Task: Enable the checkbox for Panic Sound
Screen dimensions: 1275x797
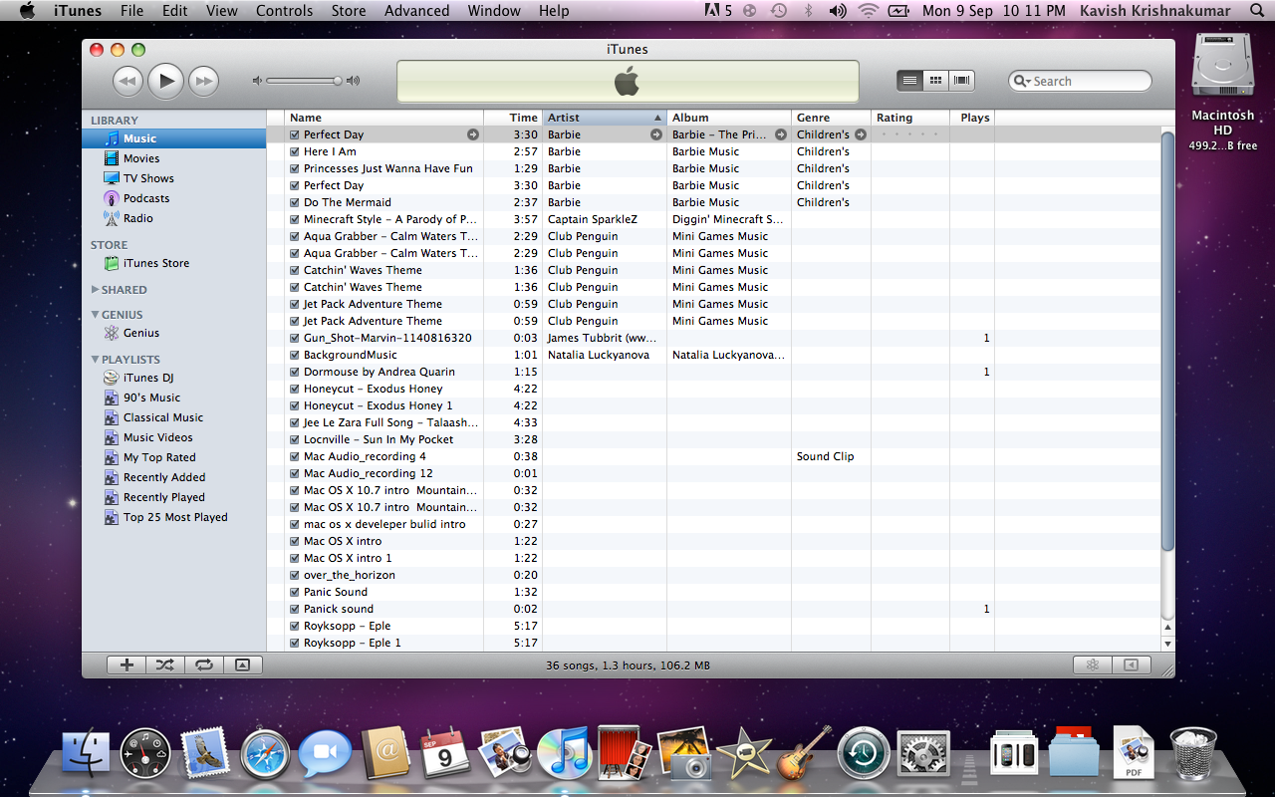Action: pos(294,592)
